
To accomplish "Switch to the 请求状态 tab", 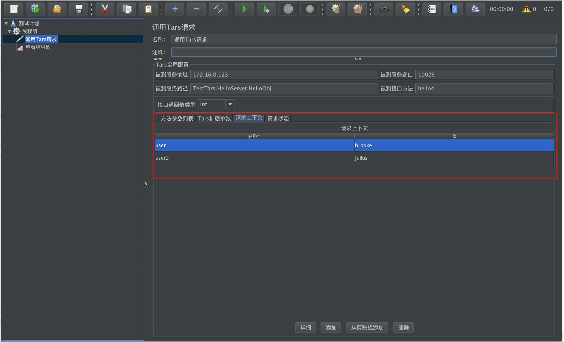I will point(278,119).
